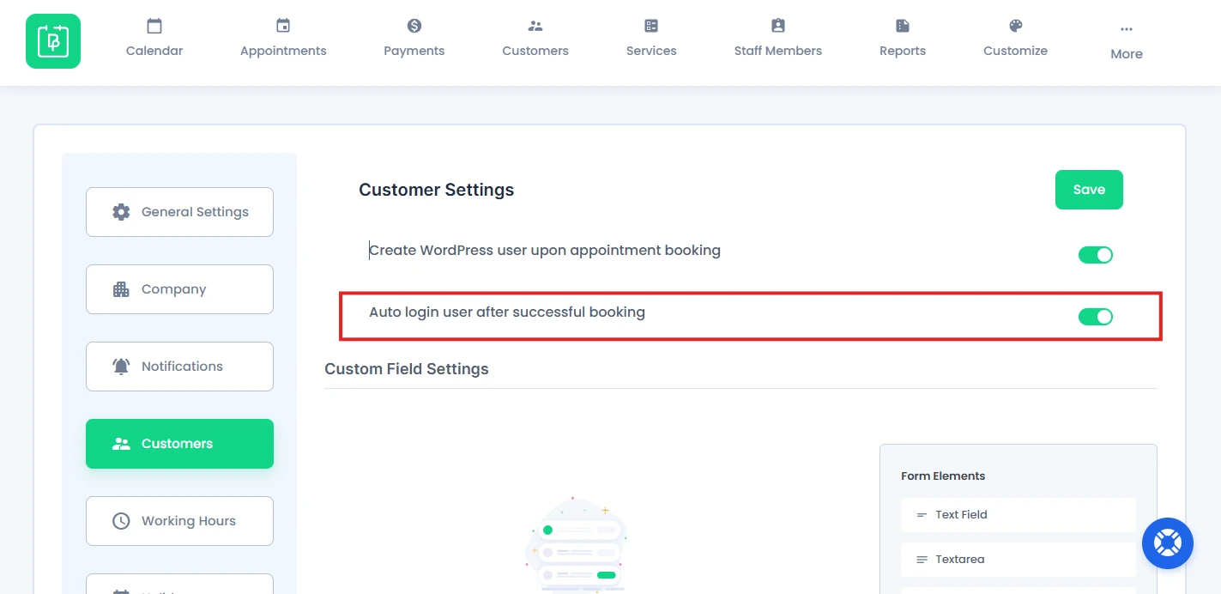
Task: Open Company settings tab
Action: tap(179, 289)
